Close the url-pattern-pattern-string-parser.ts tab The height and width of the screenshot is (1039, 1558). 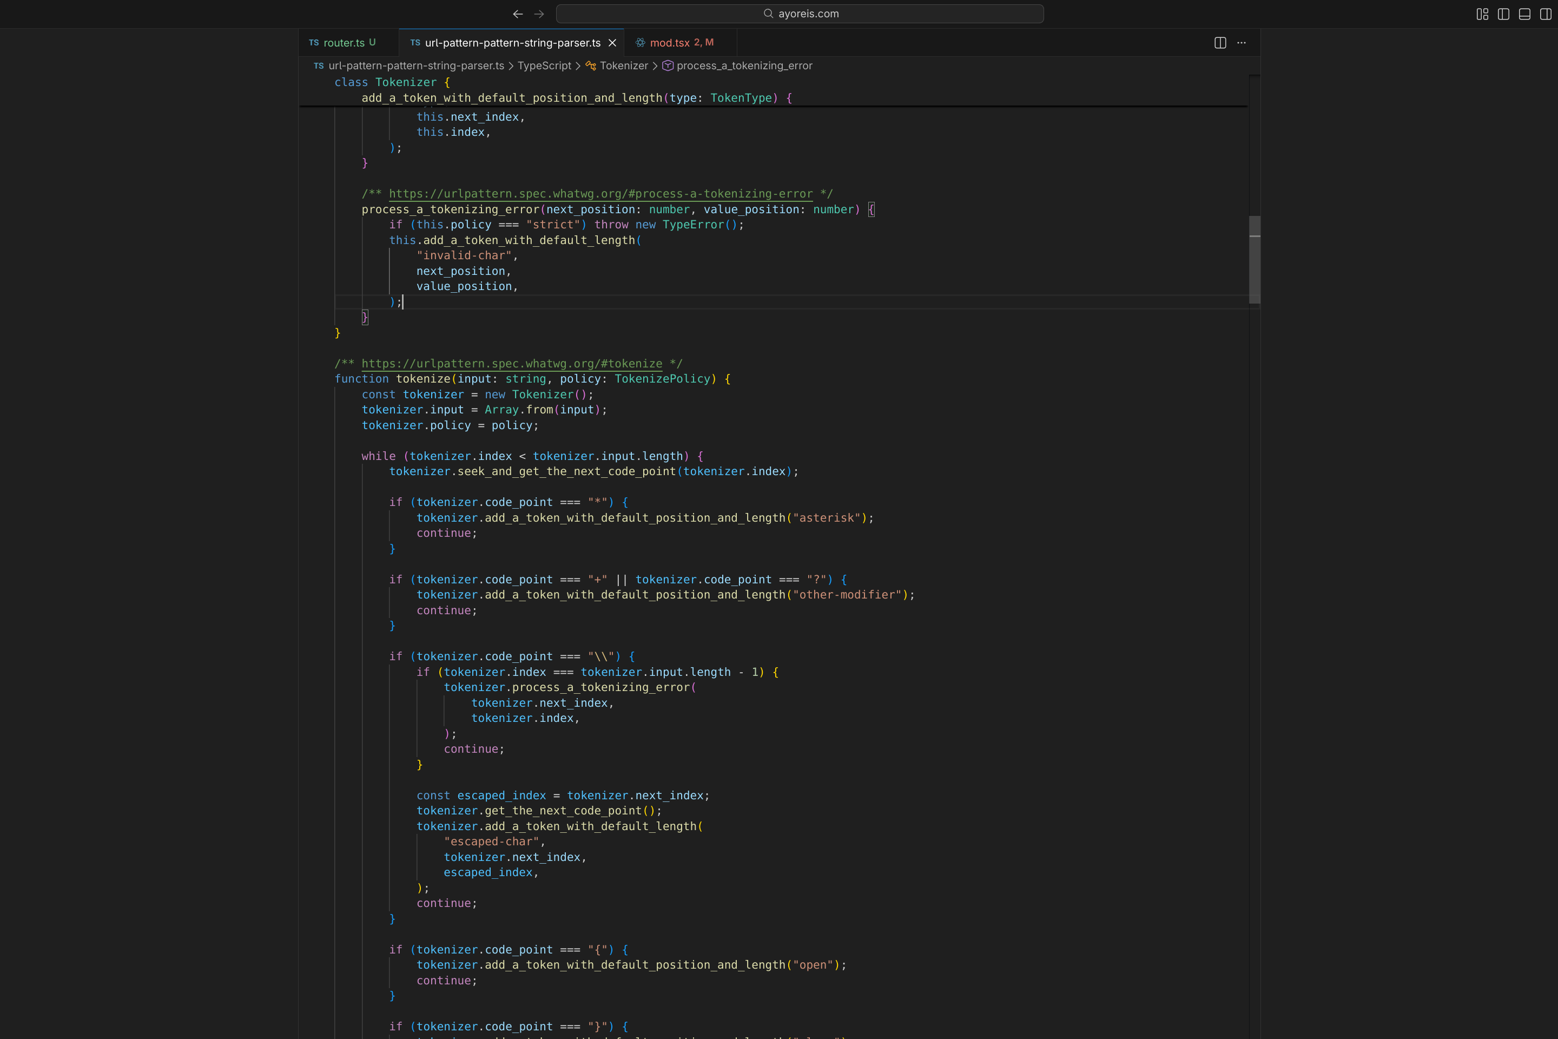[613, 42]
